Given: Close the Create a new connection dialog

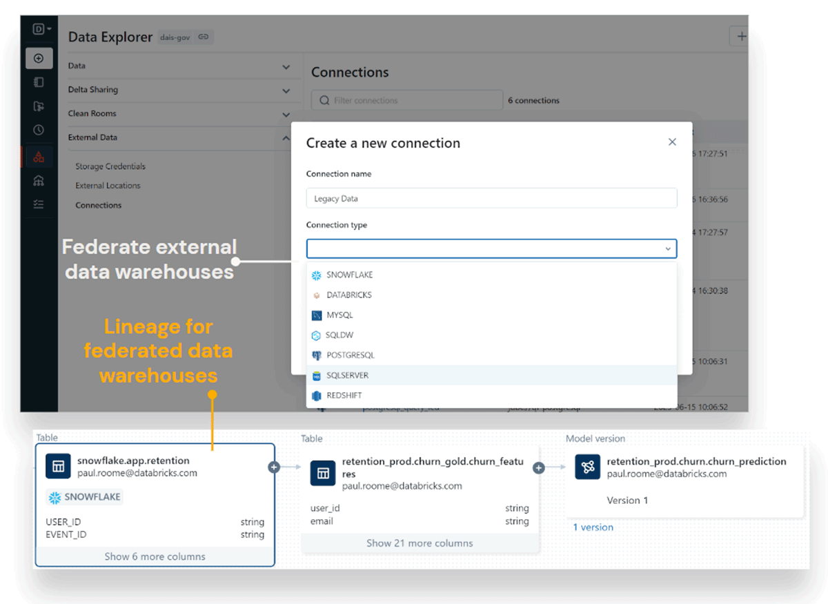Looking at the screenshot, I should click(x=672, y=142).
